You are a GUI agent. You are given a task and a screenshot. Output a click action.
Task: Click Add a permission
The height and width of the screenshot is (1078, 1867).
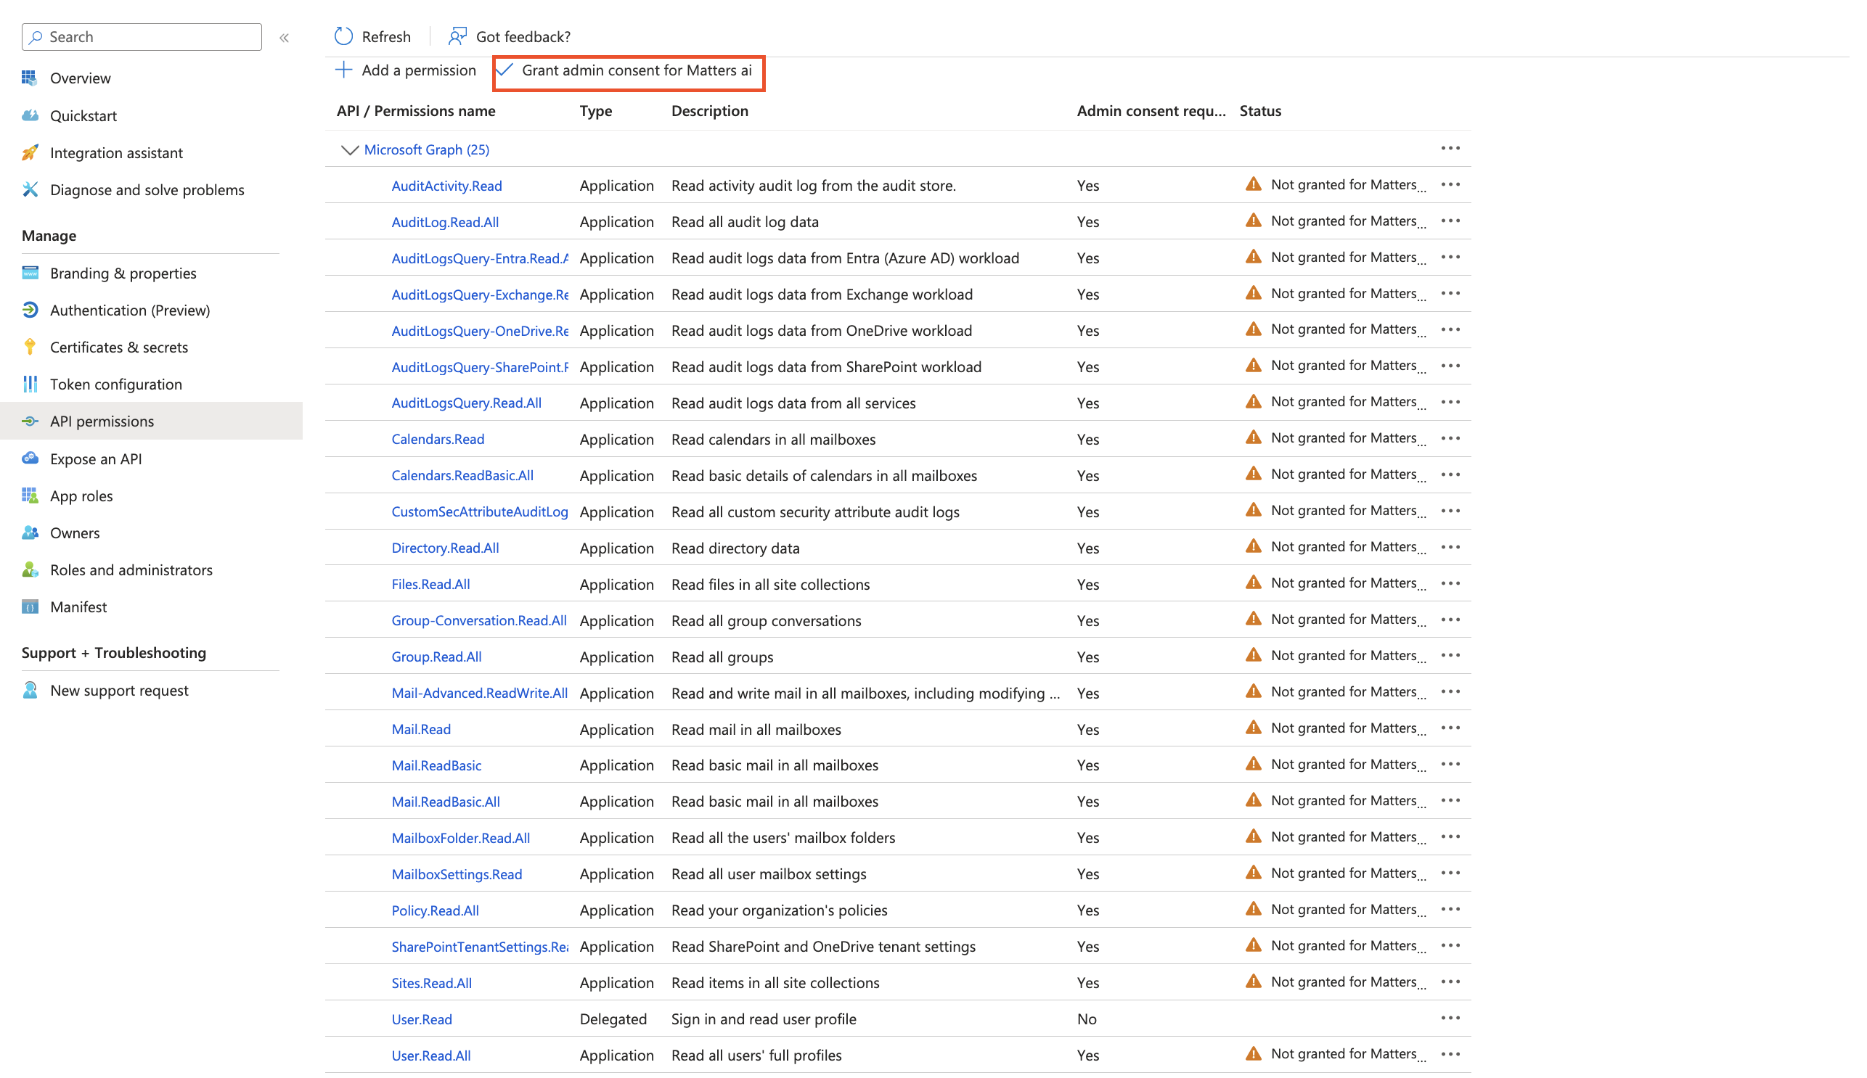point(406,70)
